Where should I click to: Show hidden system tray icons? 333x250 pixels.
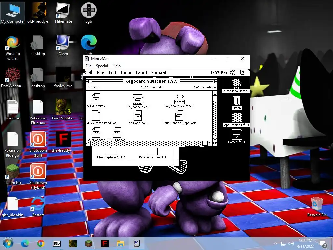pyautogui.click(x=275, y=243)
